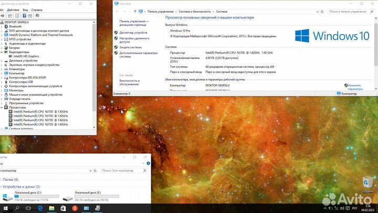Open the Explorer address bar history dropdown

pyautogui.click(x=90, y=171)
